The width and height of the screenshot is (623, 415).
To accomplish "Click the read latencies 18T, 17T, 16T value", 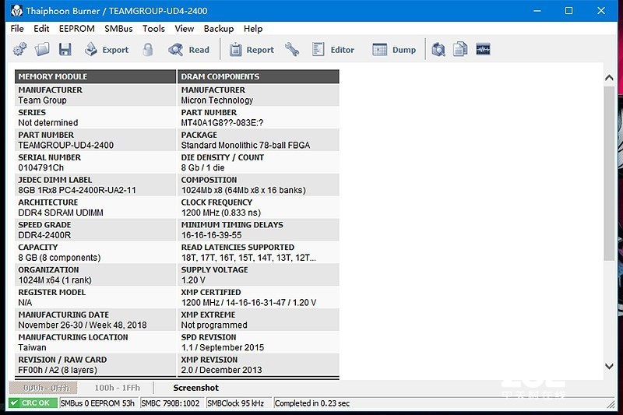I will coord(248,258).
